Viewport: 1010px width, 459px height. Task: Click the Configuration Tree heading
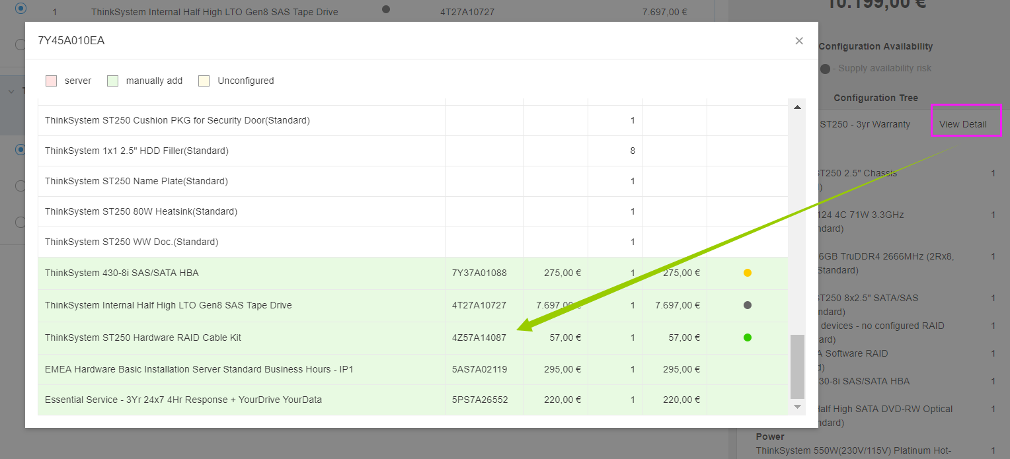(x=876, y=98)
